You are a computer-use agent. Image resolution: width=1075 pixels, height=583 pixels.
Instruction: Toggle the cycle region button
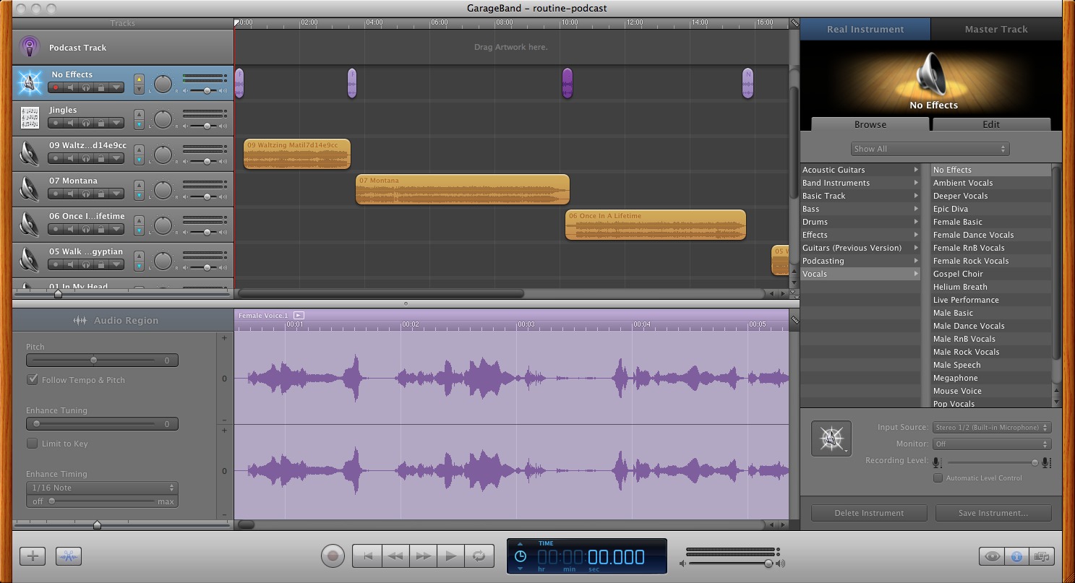tap(479, 556)
